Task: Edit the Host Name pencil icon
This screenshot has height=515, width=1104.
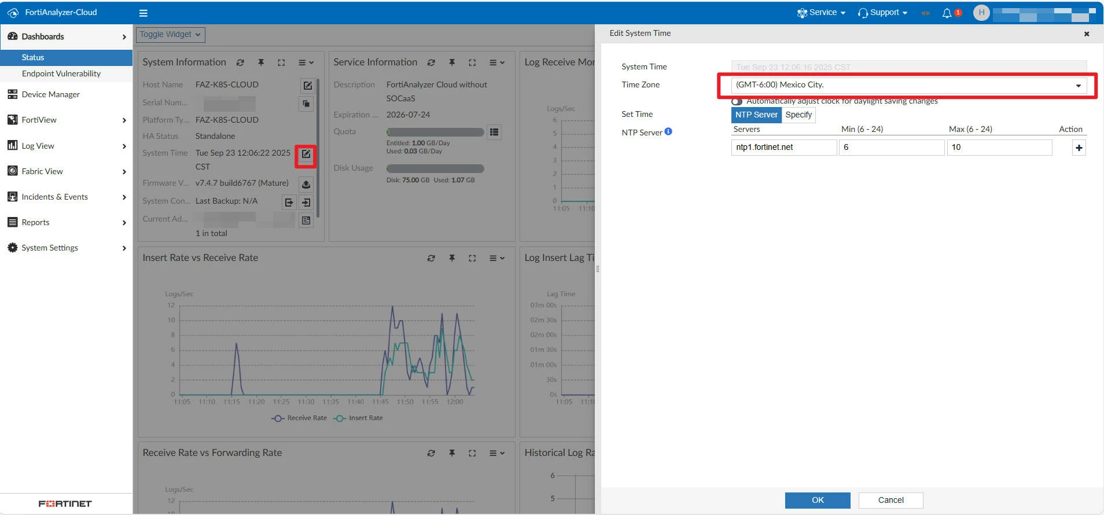Action: pyautogui.click(x=307, y=85)
